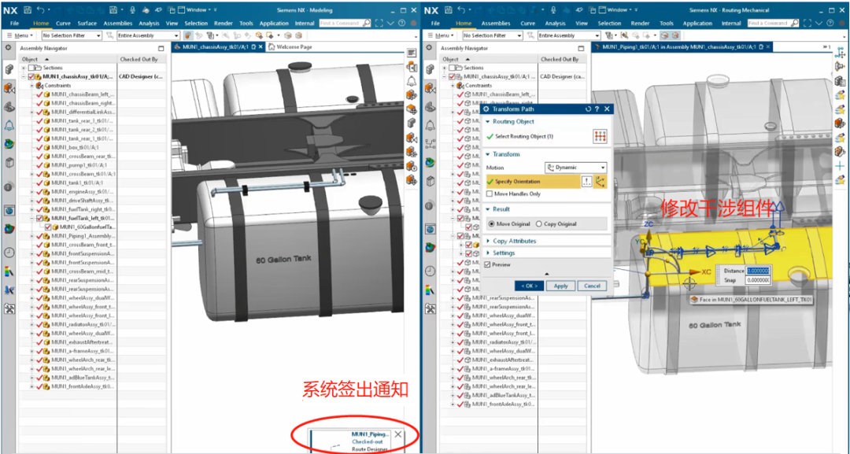Viewport: 850px width, 454px height.
Task: Open History clock icon in Modeling resource bar
Action: click(x=9, y=252)
